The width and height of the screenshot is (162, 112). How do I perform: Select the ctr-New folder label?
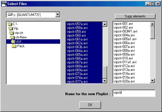click(21, 37)
